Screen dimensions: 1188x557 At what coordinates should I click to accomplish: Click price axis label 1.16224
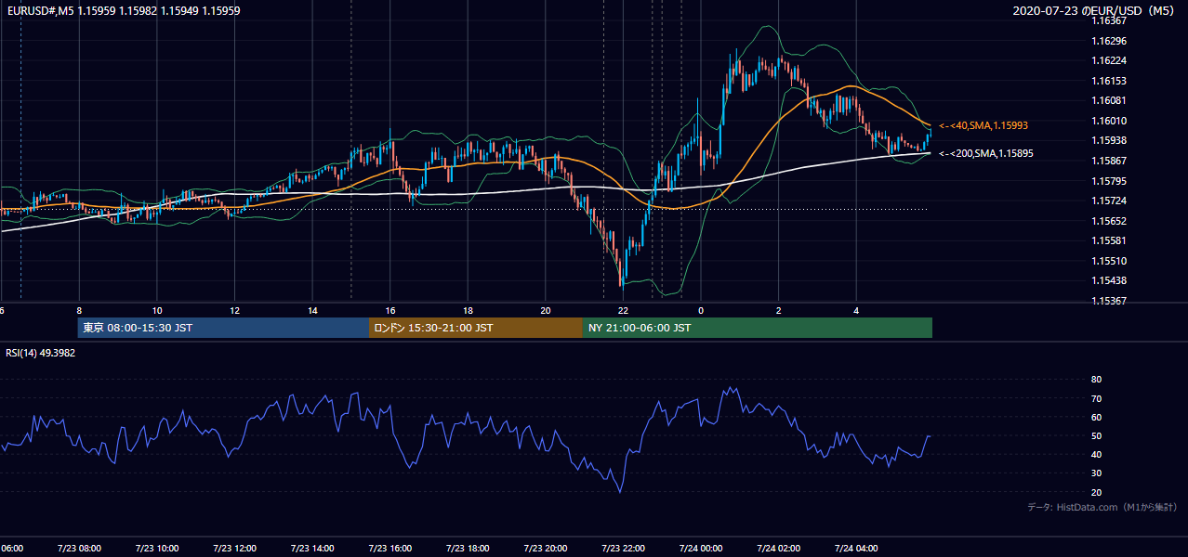point(1109,61)
